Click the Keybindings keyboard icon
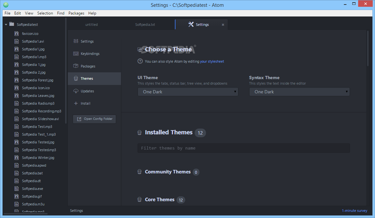 tap(76, 54)
